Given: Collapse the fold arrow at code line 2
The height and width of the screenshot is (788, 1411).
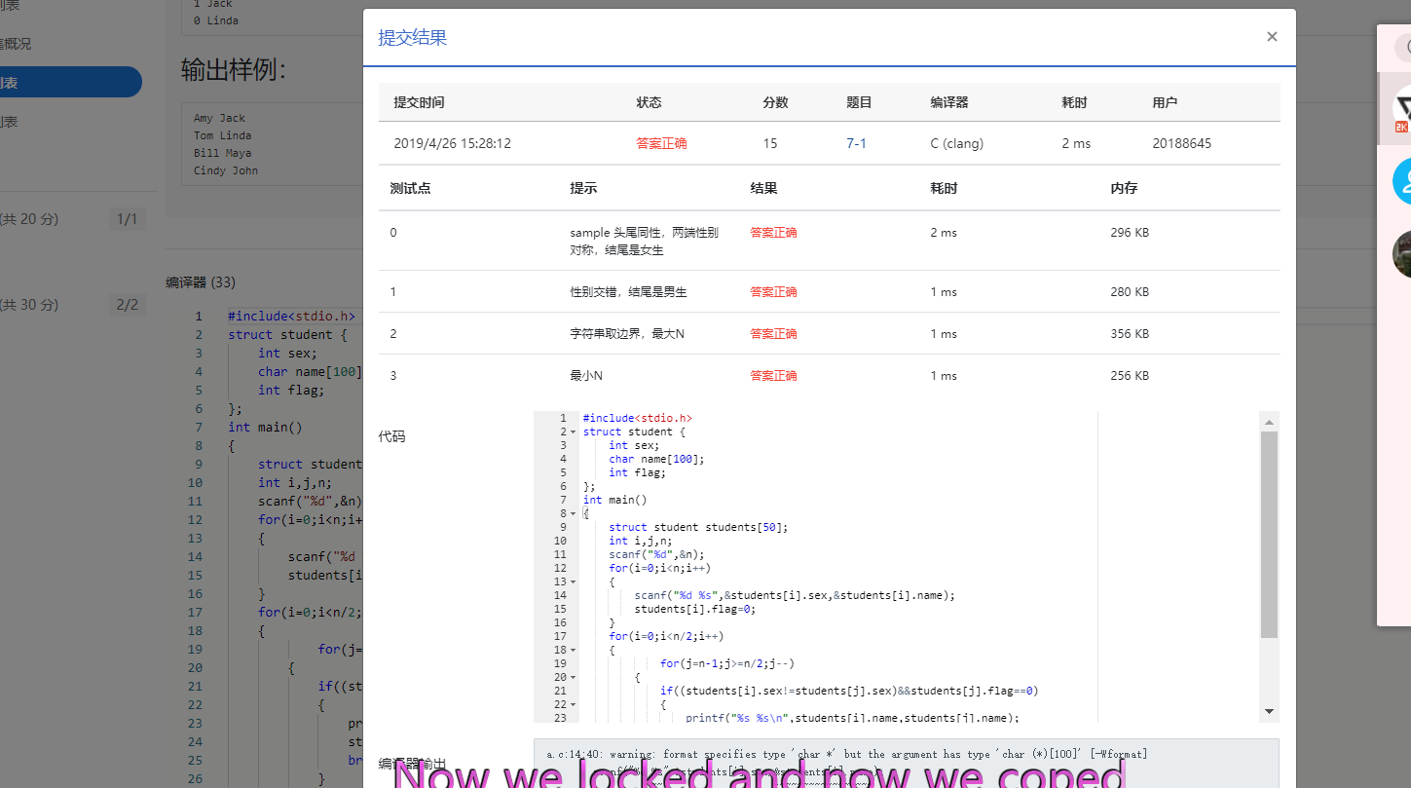Looking at the screenshot, I should tap(573, 432).
